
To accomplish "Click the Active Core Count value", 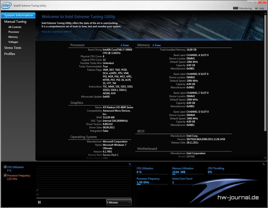I will coord(173,182).
